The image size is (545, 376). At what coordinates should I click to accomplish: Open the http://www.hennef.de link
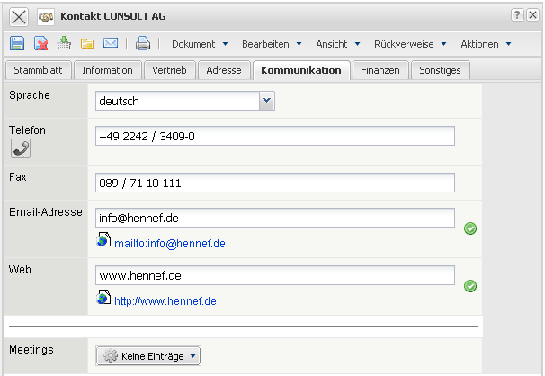(x=165, y=300)
